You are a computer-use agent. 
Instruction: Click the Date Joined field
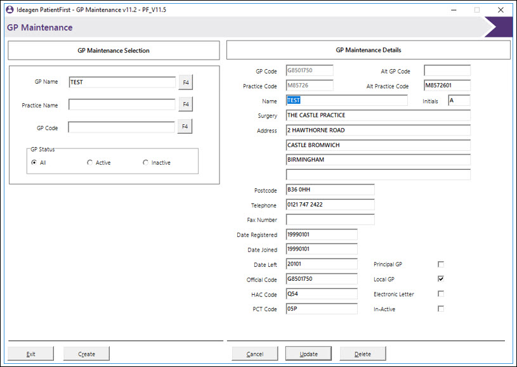(322, 249)
